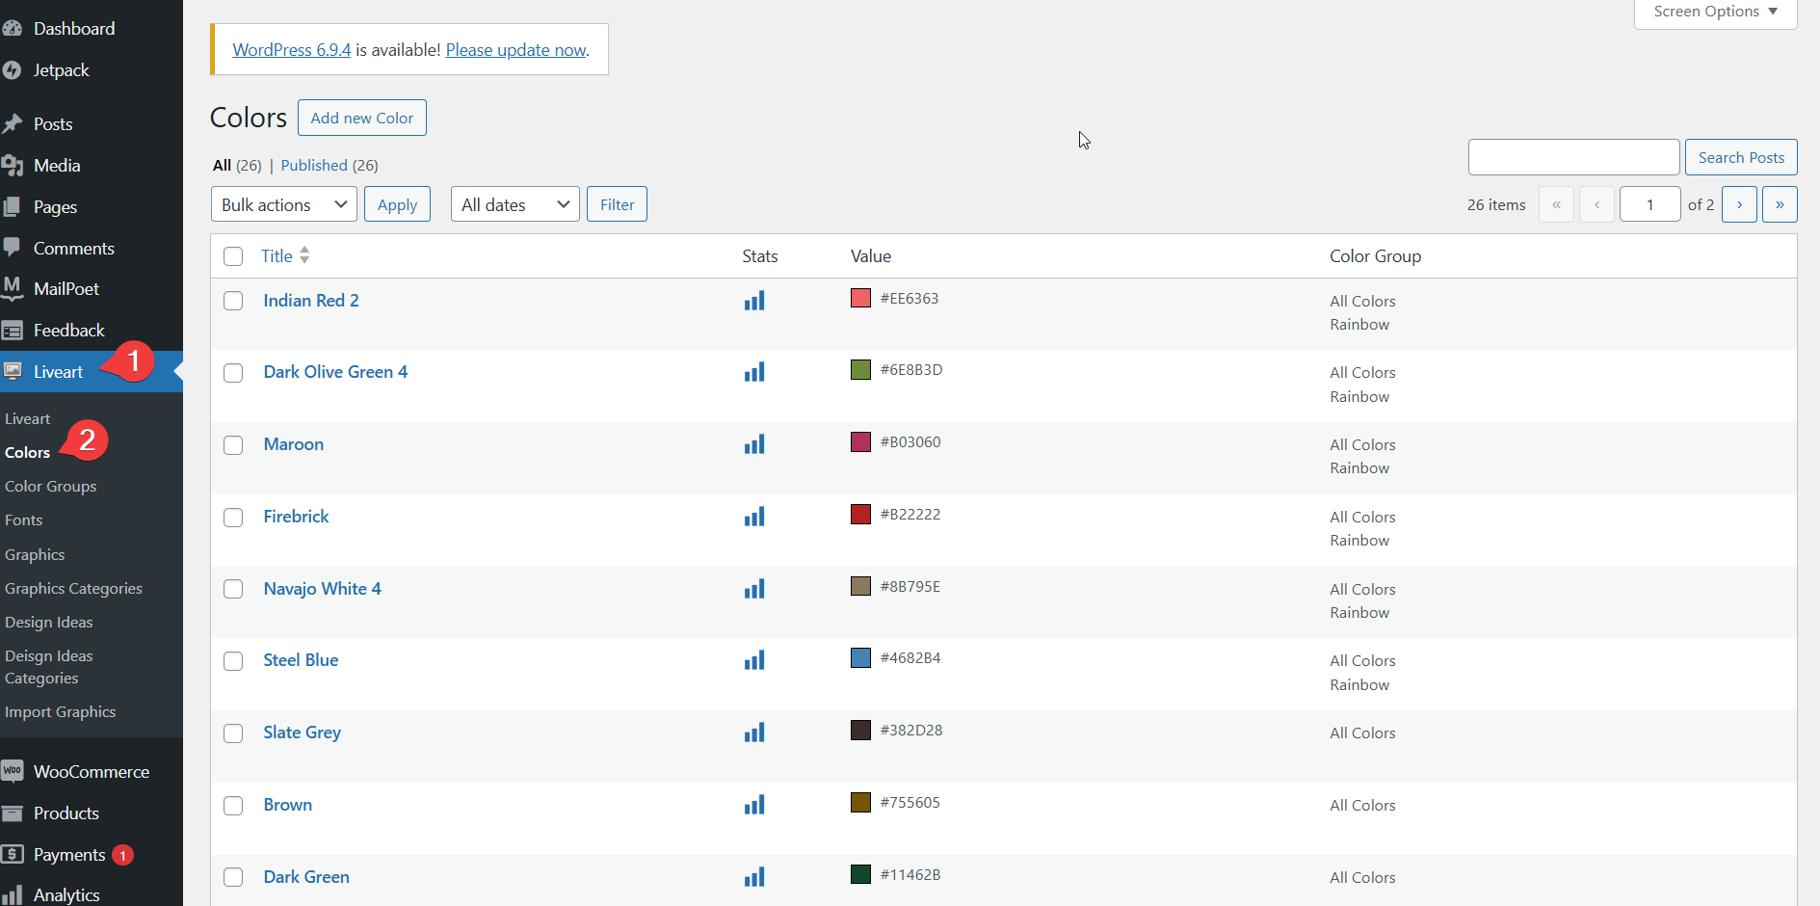View stats chart for Indian Red 2
This screenshot has height=906, width=1820.
click(754, 300)
